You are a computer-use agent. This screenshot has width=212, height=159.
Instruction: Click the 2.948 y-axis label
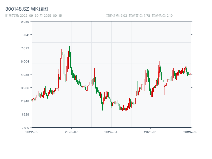click(25, 101)
